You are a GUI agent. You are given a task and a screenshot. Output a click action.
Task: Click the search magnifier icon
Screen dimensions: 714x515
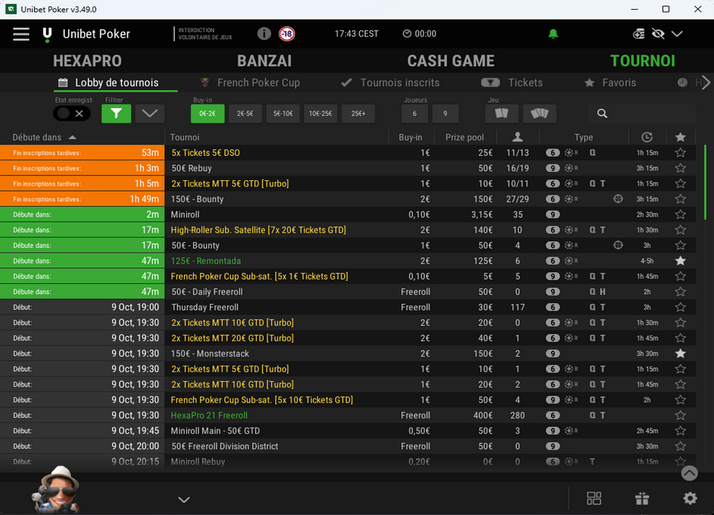coord(602,113)
